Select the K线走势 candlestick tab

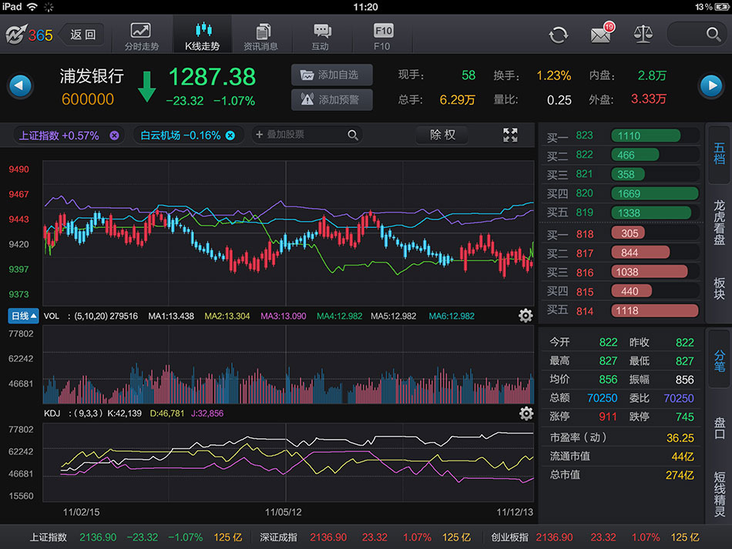(202, 36)
